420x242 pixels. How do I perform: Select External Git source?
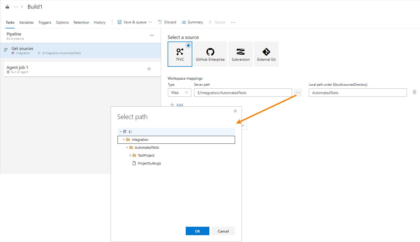[266, 54]
